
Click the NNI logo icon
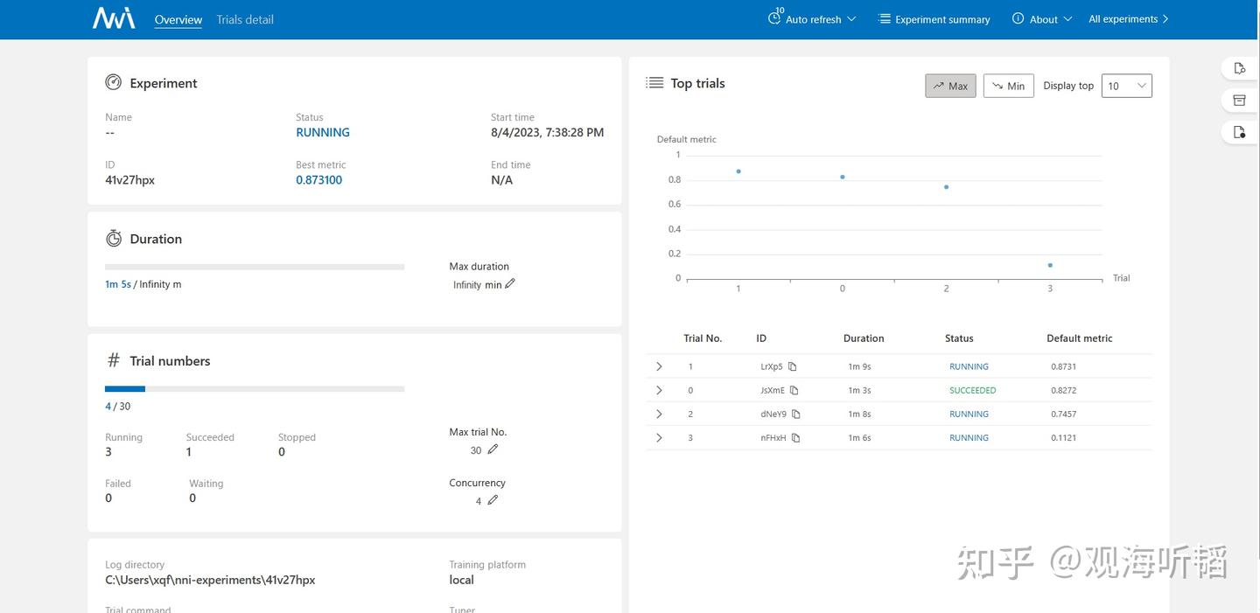click(x=114, y=18)
